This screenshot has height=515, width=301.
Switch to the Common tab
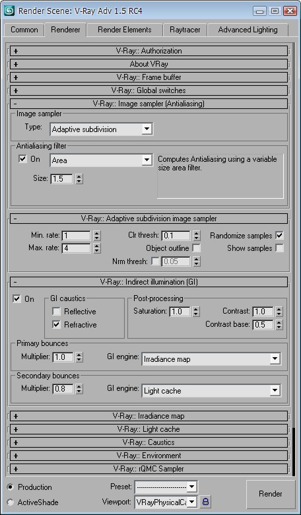(24, 30)
